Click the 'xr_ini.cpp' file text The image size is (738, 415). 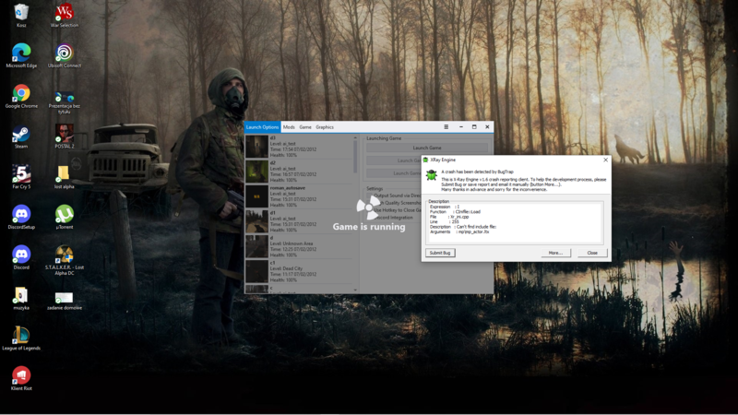tap(459, 217)
